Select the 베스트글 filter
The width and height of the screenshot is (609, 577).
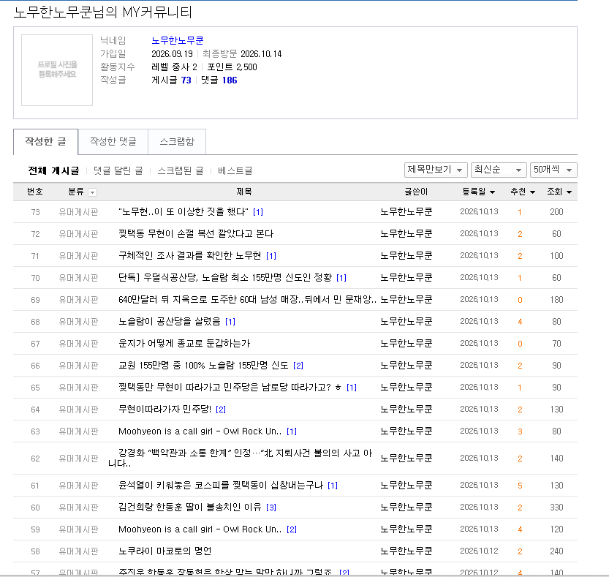[235, 170]
